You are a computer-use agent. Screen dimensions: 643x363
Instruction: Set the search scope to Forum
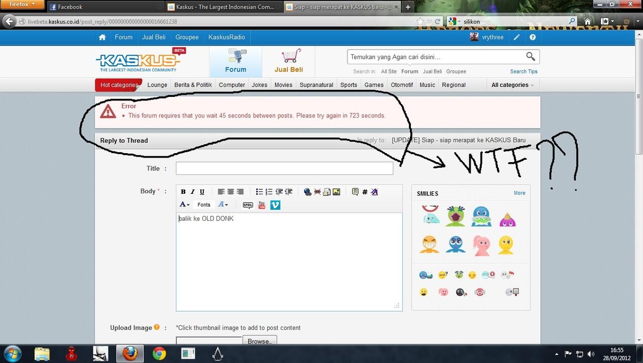point(410,71)
